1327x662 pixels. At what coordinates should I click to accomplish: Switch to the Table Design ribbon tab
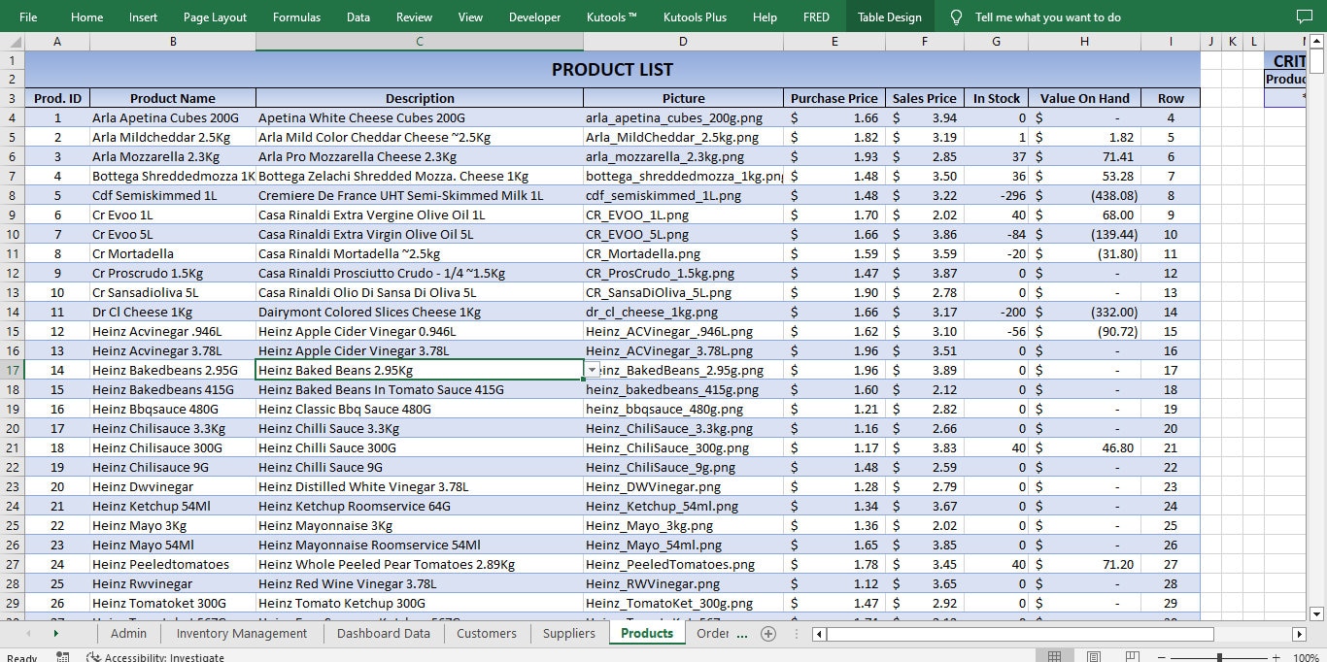[890, 16]
